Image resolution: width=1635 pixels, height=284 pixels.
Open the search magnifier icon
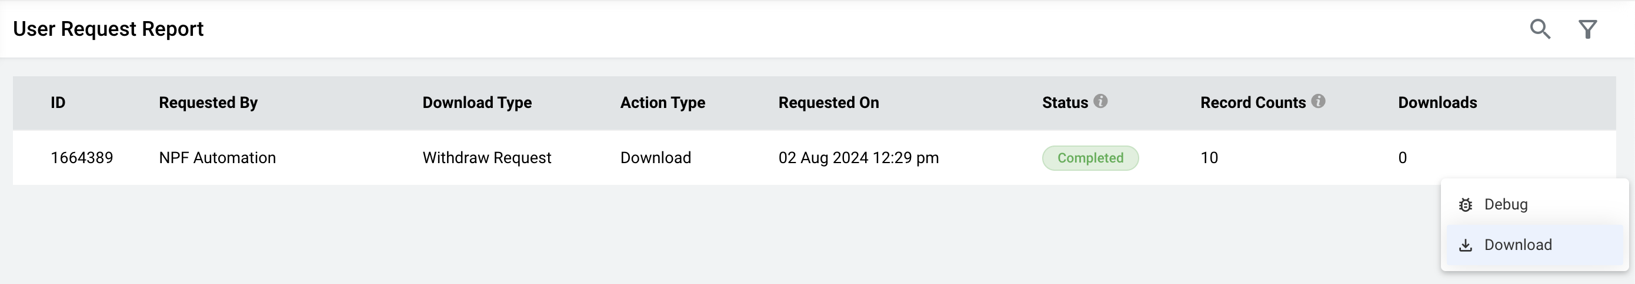1540,29
